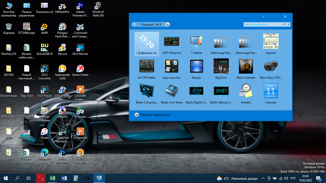The image size is (326, 183).
Task: Select the UltraISO desktop shortcut
Action: point(62,113)
